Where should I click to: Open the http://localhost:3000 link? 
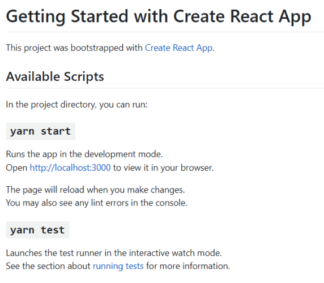(x=70, y=168)
